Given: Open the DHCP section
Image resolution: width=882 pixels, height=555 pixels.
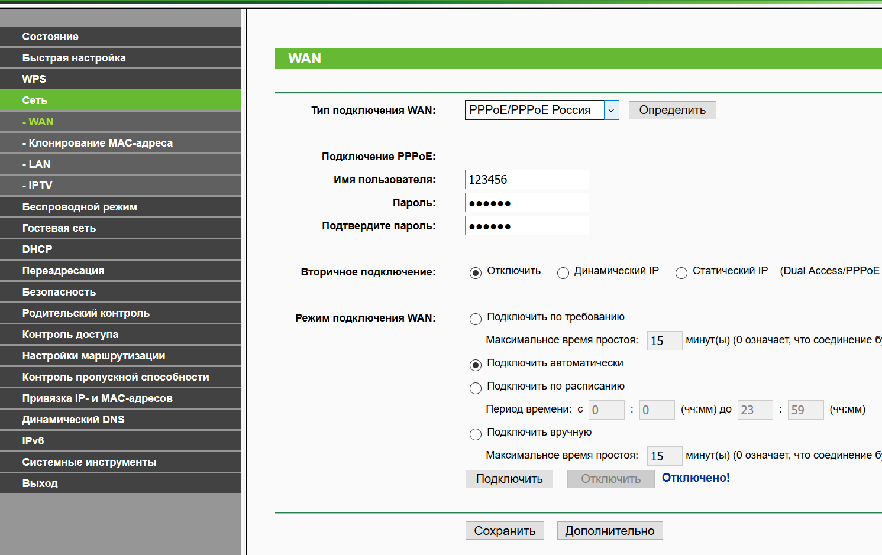Looking at the screenshot, I should [x=121, y=249].
